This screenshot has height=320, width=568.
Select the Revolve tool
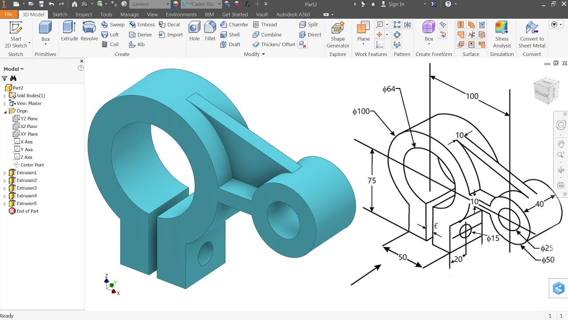click(x=89, y=31)
